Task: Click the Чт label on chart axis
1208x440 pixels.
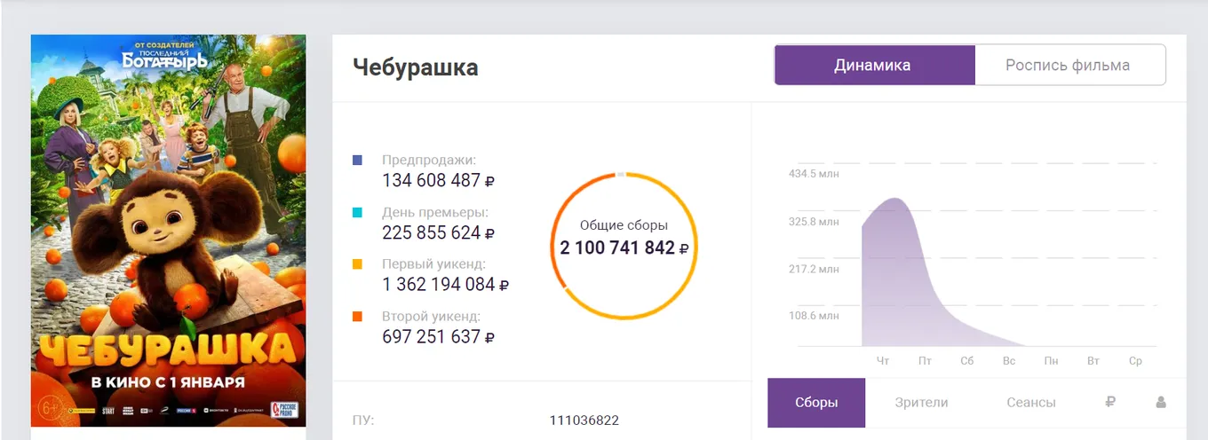Action: click(883, 362)
